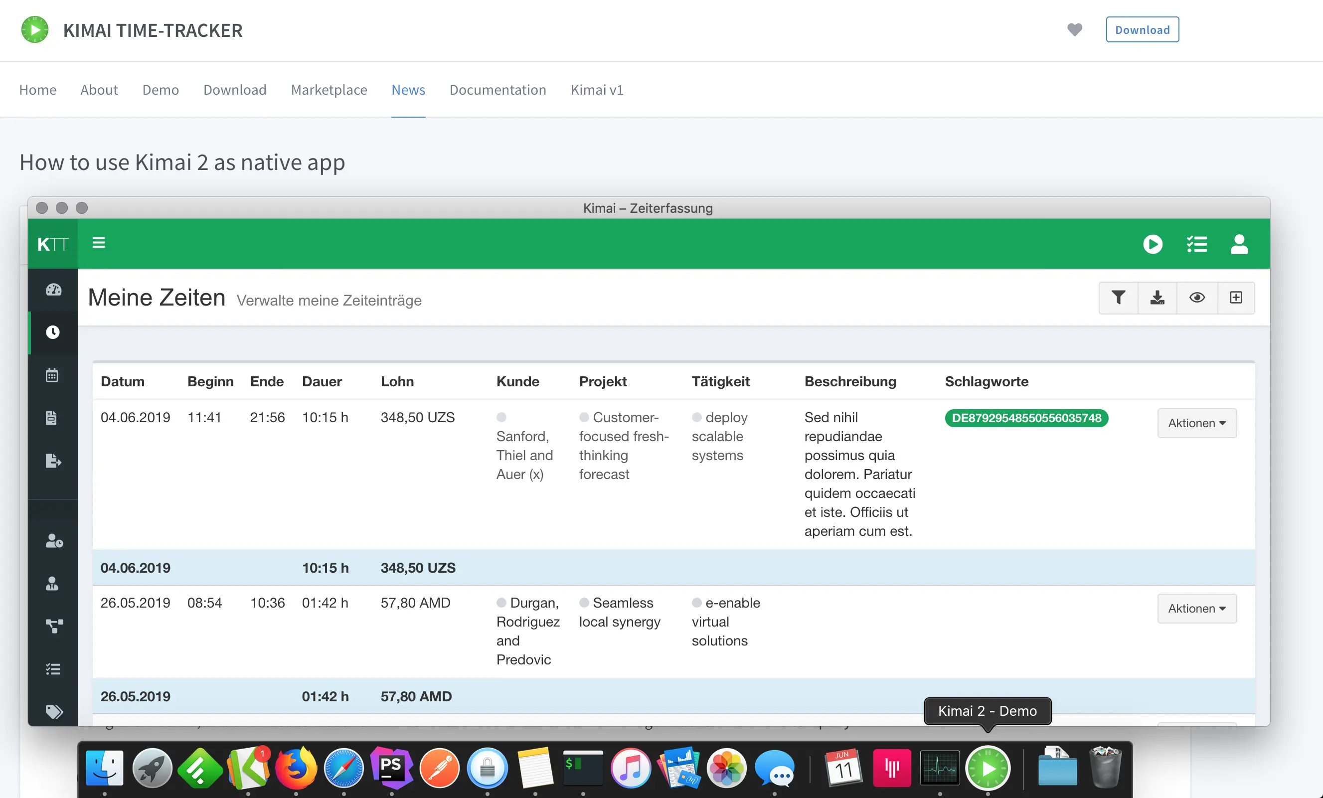Open Kimai 2 - Demo app in dock
This screenshot has width=1323, height=798.
click(988, 768)
